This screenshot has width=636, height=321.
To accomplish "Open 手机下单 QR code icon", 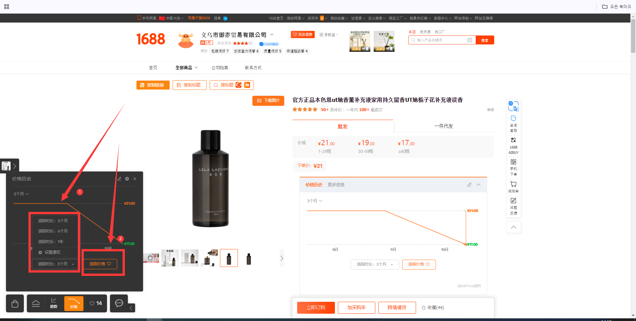I will point(513,167).
